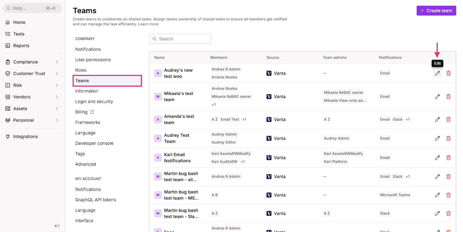Click the Source column header
Viewport: 463px width, 232px height.
pyautogui.click(x=273, y=57)
